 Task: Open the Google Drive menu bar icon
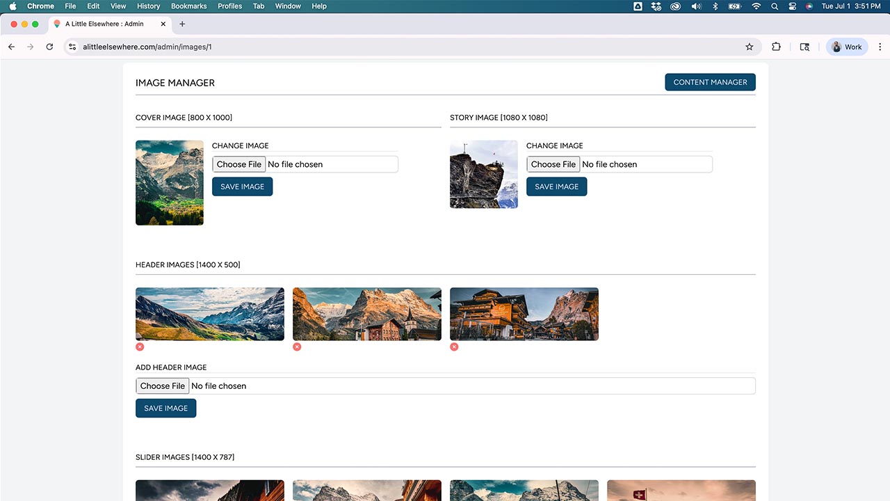(638, 6)
